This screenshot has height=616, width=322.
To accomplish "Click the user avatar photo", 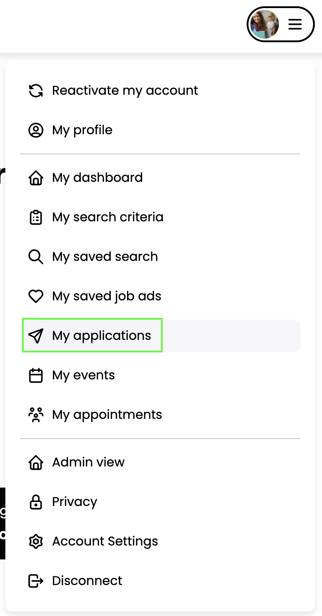I will click(x=265, y=24).
